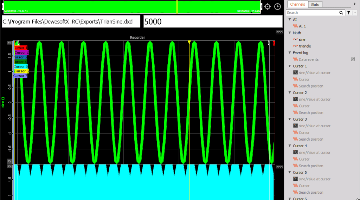Image resolution: width=360 pixels, height=200 pixels.
Task: Click Cursor 5 Search position icon
Action: (295, 192)
